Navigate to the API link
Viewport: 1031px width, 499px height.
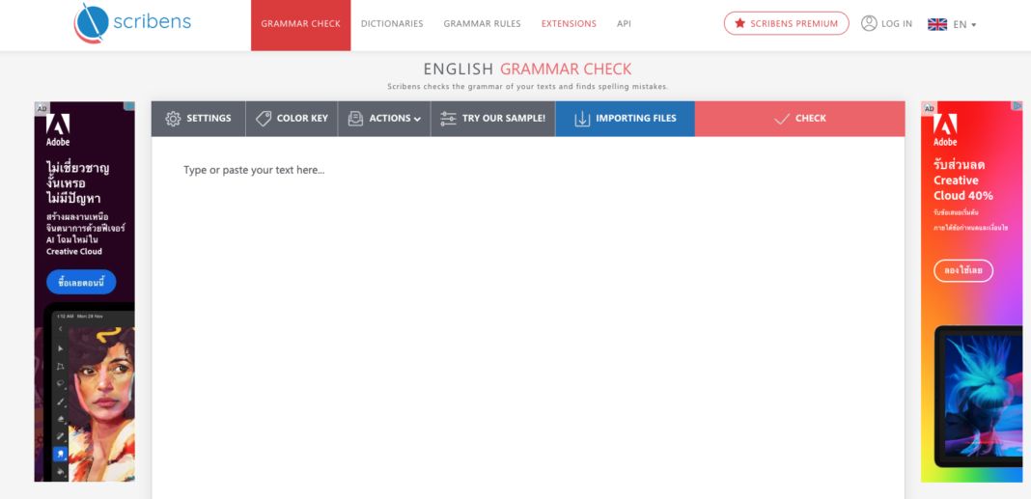pos(624,24)
